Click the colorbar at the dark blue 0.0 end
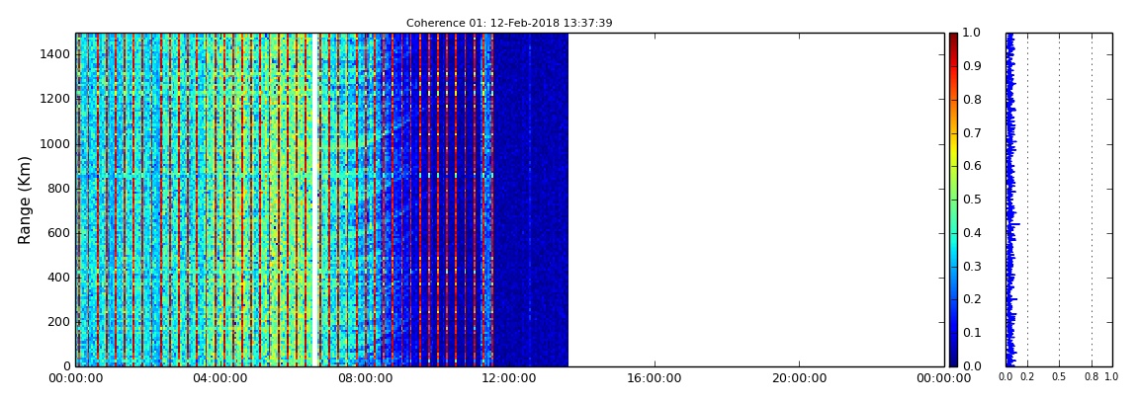The width and height of the screenshot is (1137, 402). (x=953, y=362)
